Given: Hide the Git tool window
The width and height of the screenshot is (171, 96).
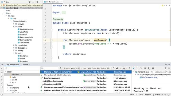Looking at the screenshot, I should coord(169,64).
